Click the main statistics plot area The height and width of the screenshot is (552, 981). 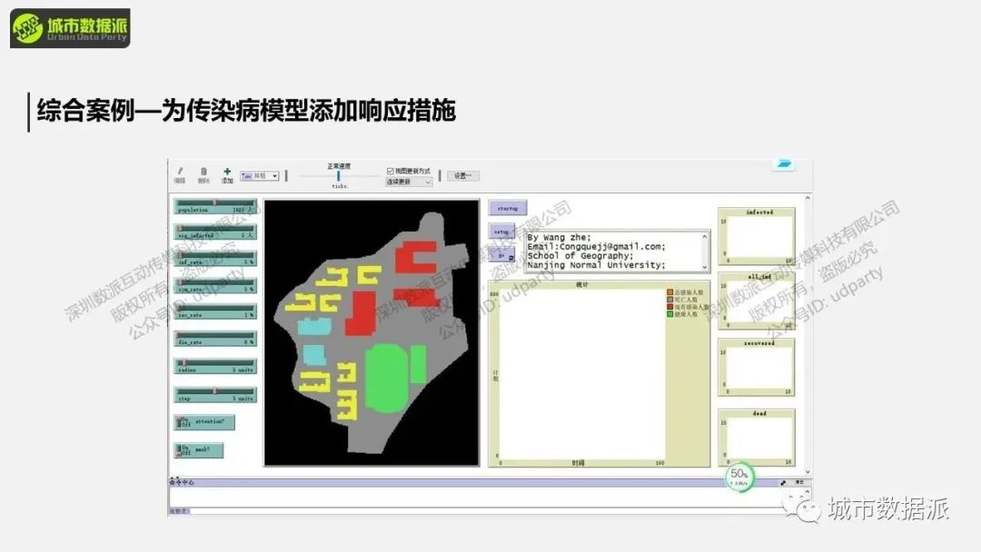[582, 374]
